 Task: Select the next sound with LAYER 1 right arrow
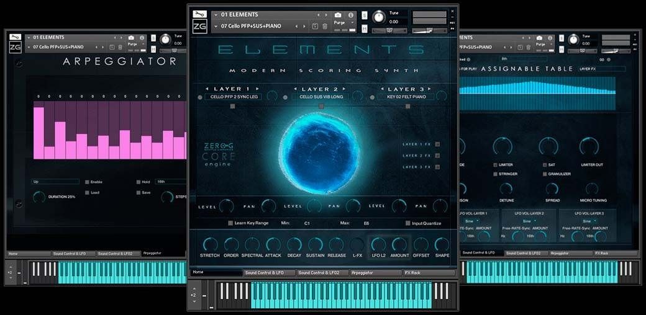(258, 89)
